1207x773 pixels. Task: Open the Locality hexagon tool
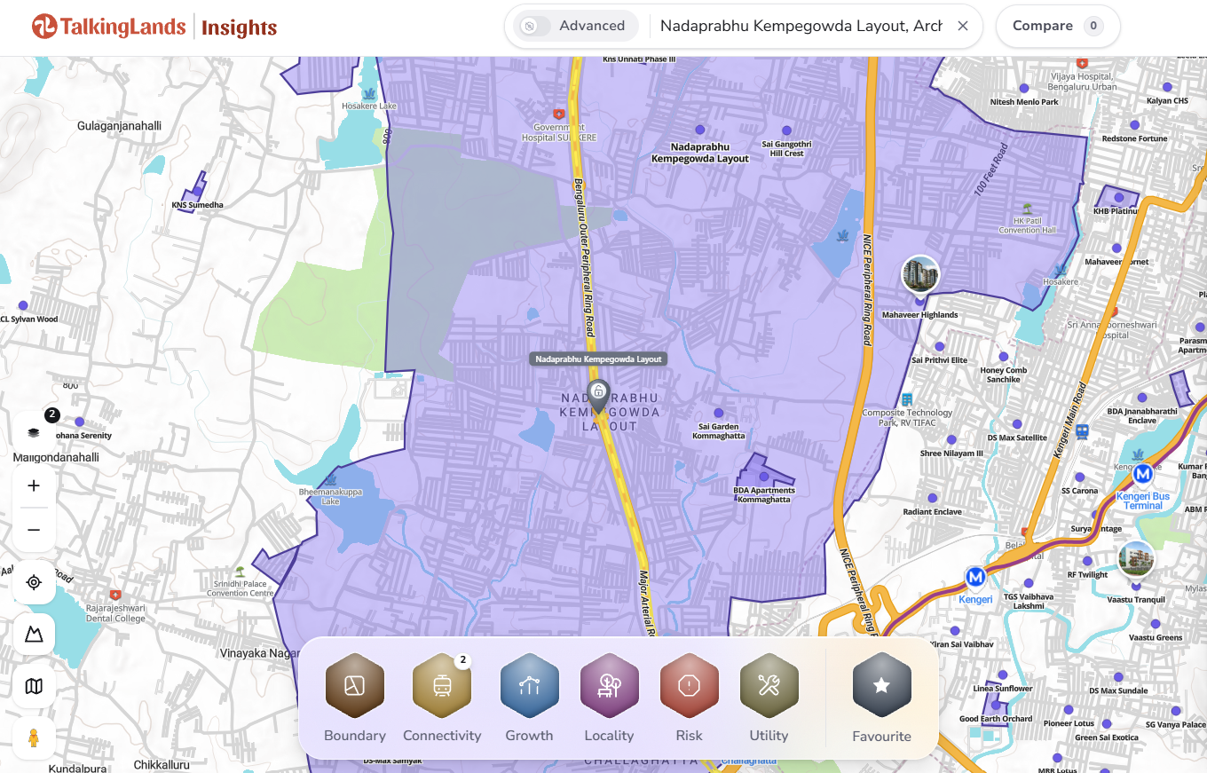[610, 685]
